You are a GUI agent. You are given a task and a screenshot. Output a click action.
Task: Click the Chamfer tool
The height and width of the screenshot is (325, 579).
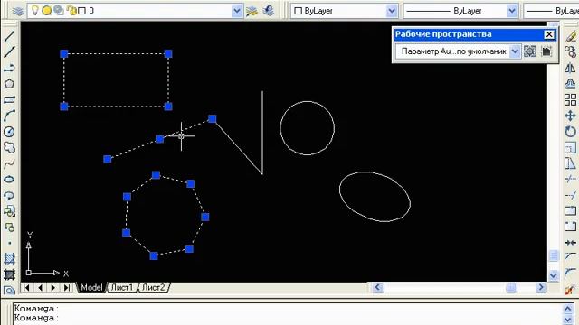coord(570,258)
